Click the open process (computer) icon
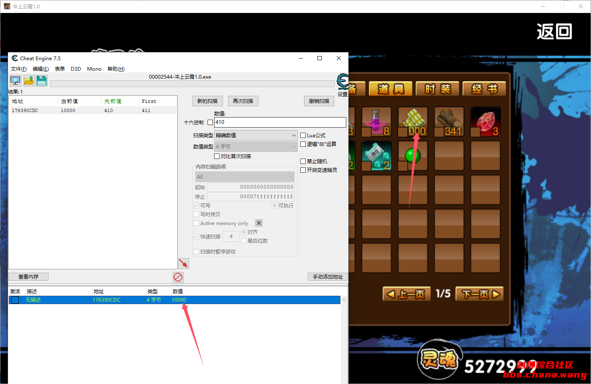The image size is (591, 384). [x=15, y=80]
